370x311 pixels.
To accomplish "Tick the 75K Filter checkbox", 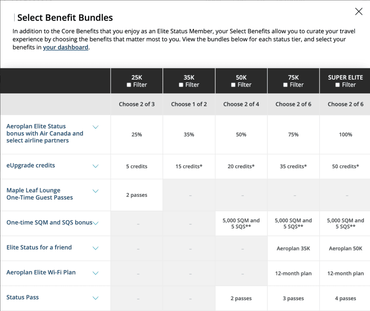I will point(285,85).
